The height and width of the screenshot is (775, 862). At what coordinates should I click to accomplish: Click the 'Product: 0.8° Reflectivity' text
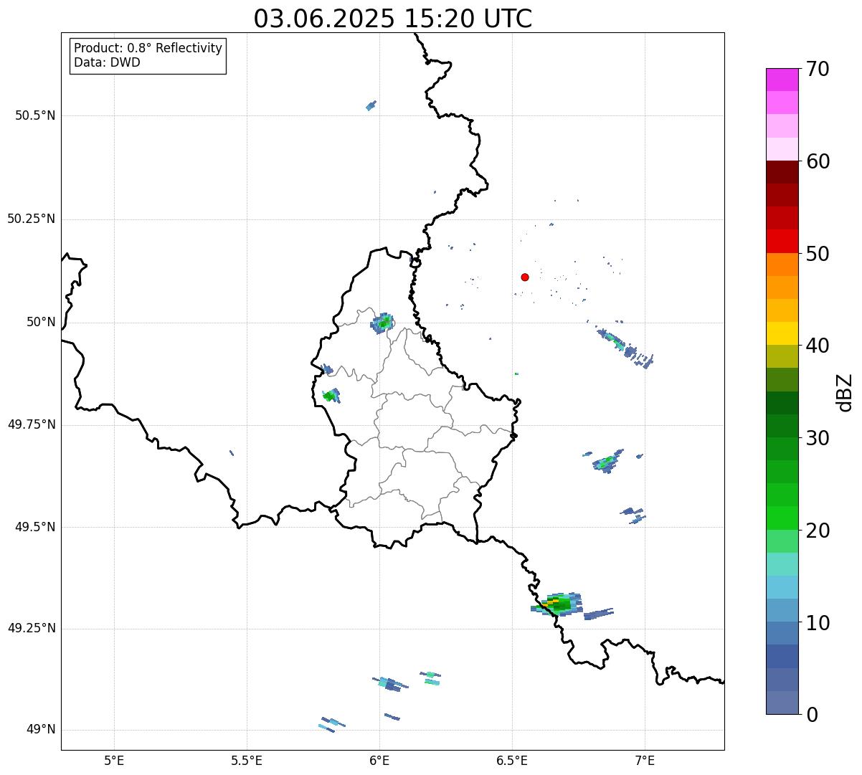pyautogui.click(x=148, y=48)
